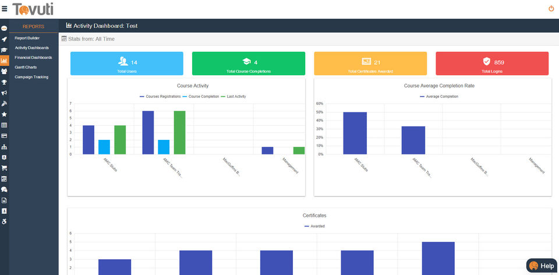Click the Certificates chart title

(x=314, y=216)
